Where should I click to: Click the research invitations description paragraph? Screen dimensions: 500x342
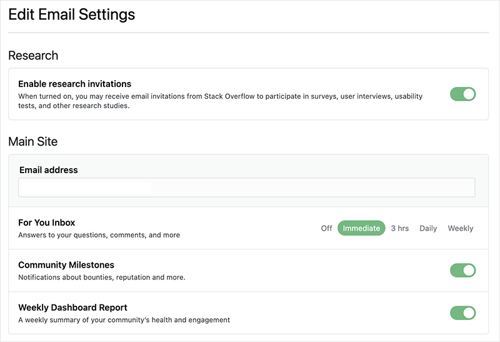220,101
